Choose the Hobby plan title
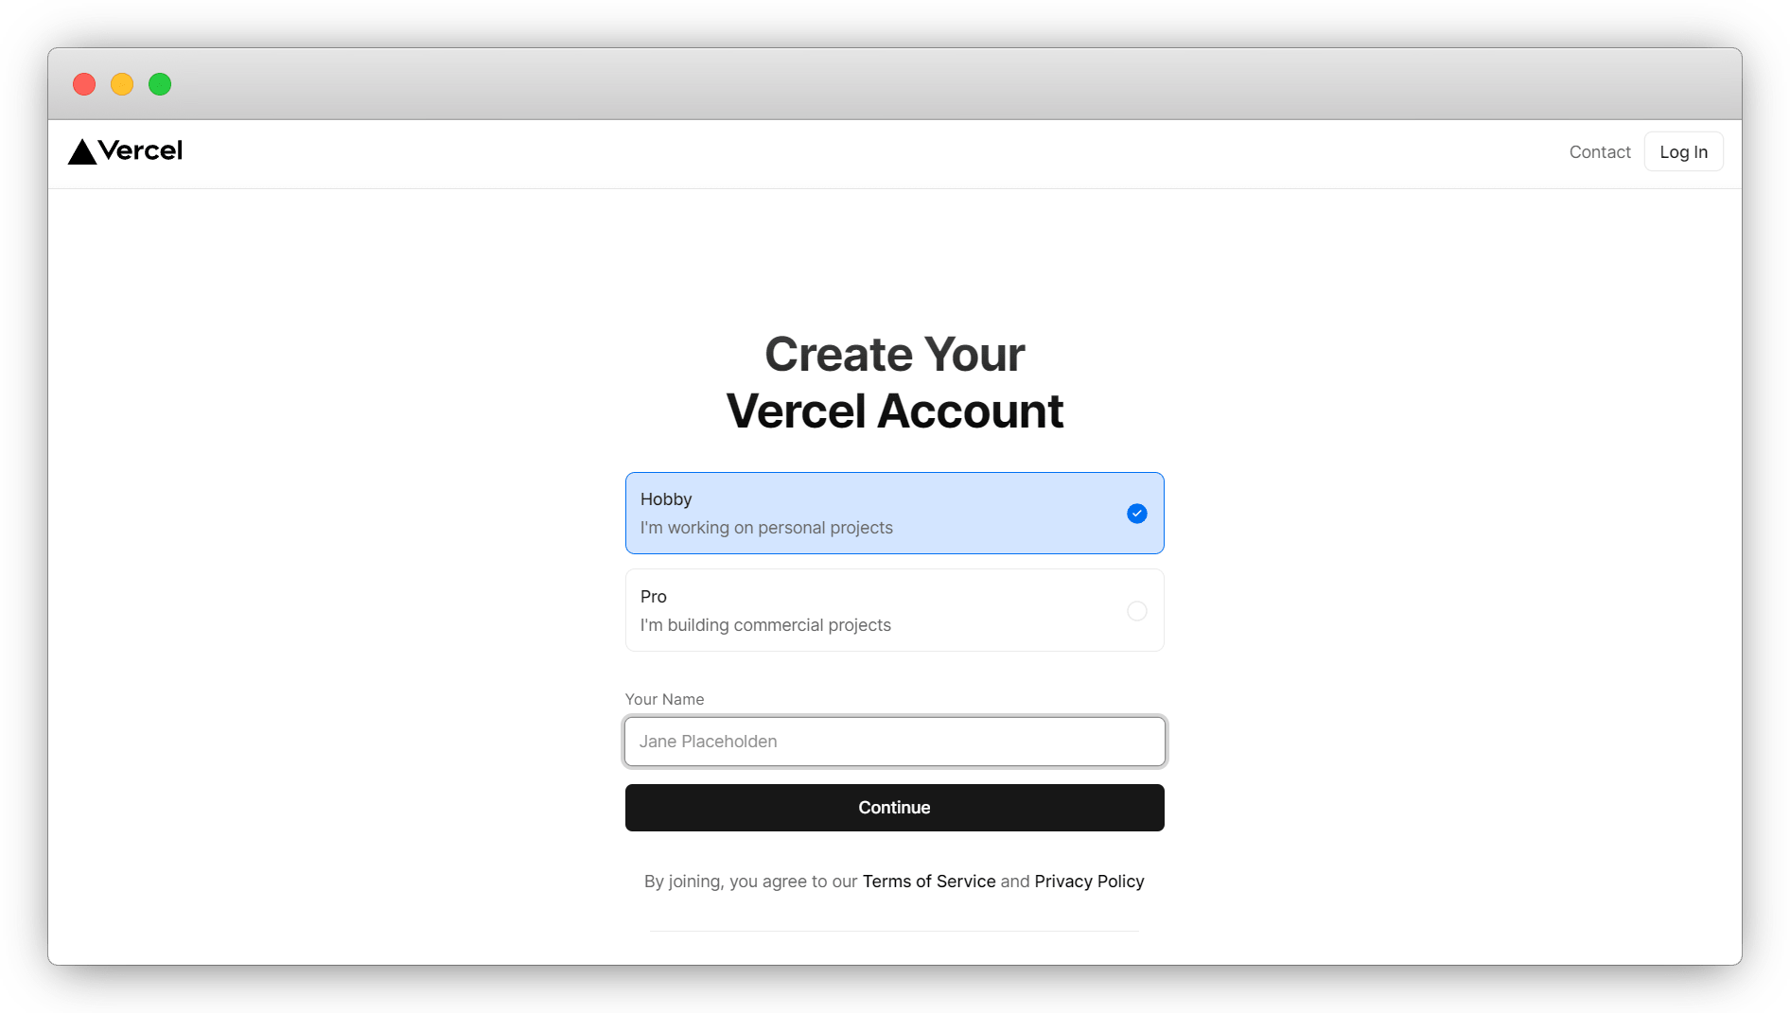The width and height of the screenshot is (1790, 1013). coord(666,499)
